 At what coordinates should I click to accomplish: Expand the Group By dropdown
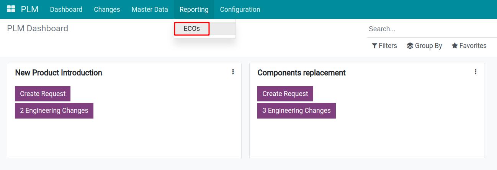[x=424, y=46]
